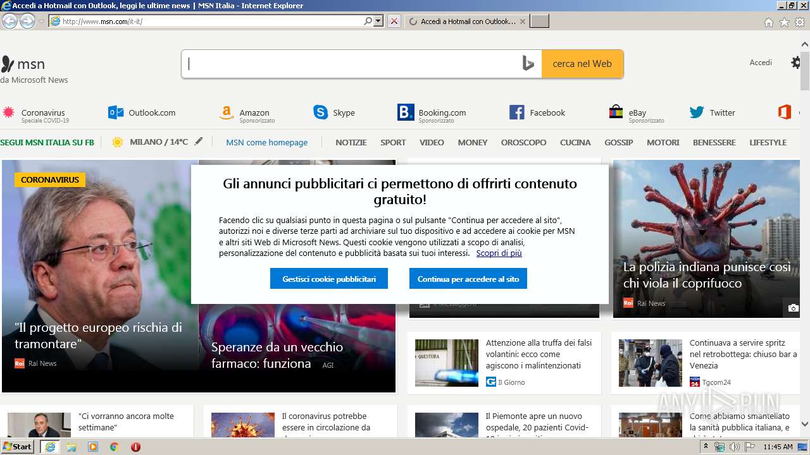Open Windows Explorer folder in taskbar
Screen dimensions: 810x455
pyautogui.click(x=72, y=447)
